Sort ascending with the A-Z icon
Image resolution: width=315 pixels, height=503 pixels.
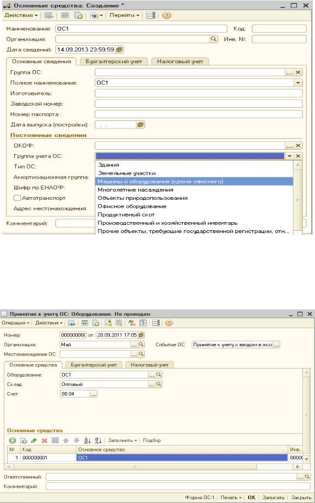coord(87,440)
